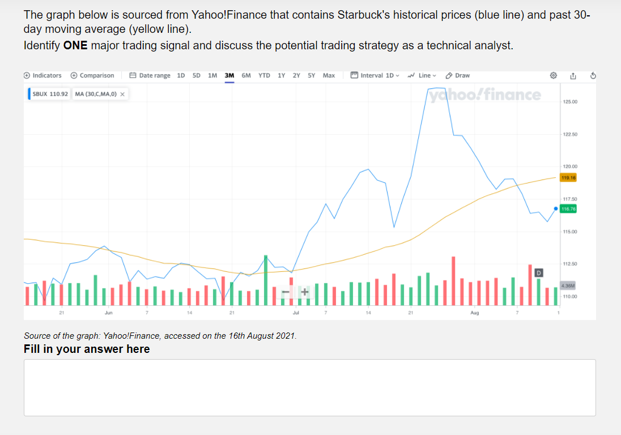Screen dimensions: 621x435
Task: Click the Draw pencil icon
Action: [449, 75]
